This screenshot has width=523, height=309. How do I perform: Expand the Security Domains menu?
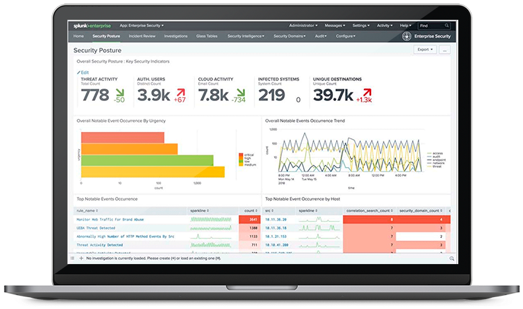coord(289,36)
